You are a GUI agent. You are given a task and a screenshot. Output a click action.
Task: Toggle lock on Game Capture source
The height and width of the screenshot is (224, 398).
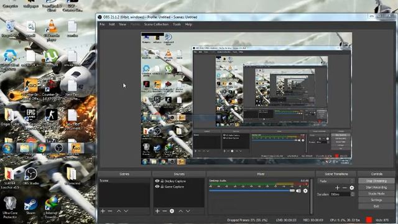point(162,187)
